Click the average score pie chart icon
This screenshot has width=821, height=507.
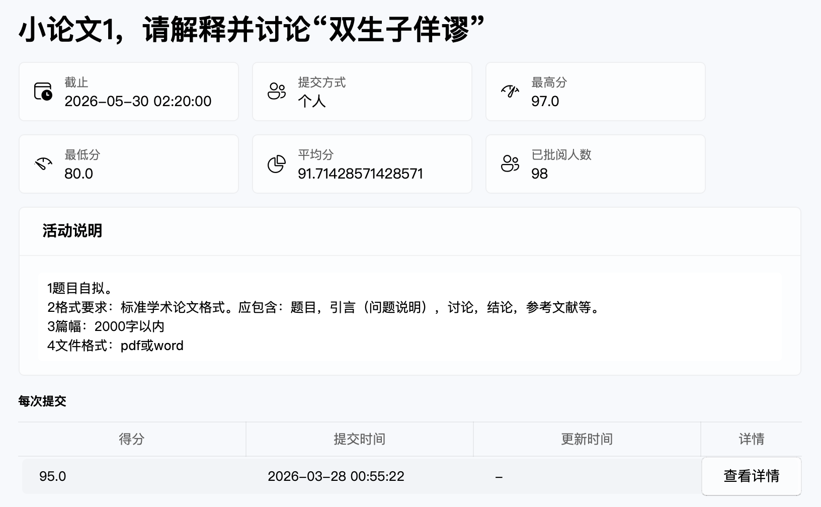[277, 164]
